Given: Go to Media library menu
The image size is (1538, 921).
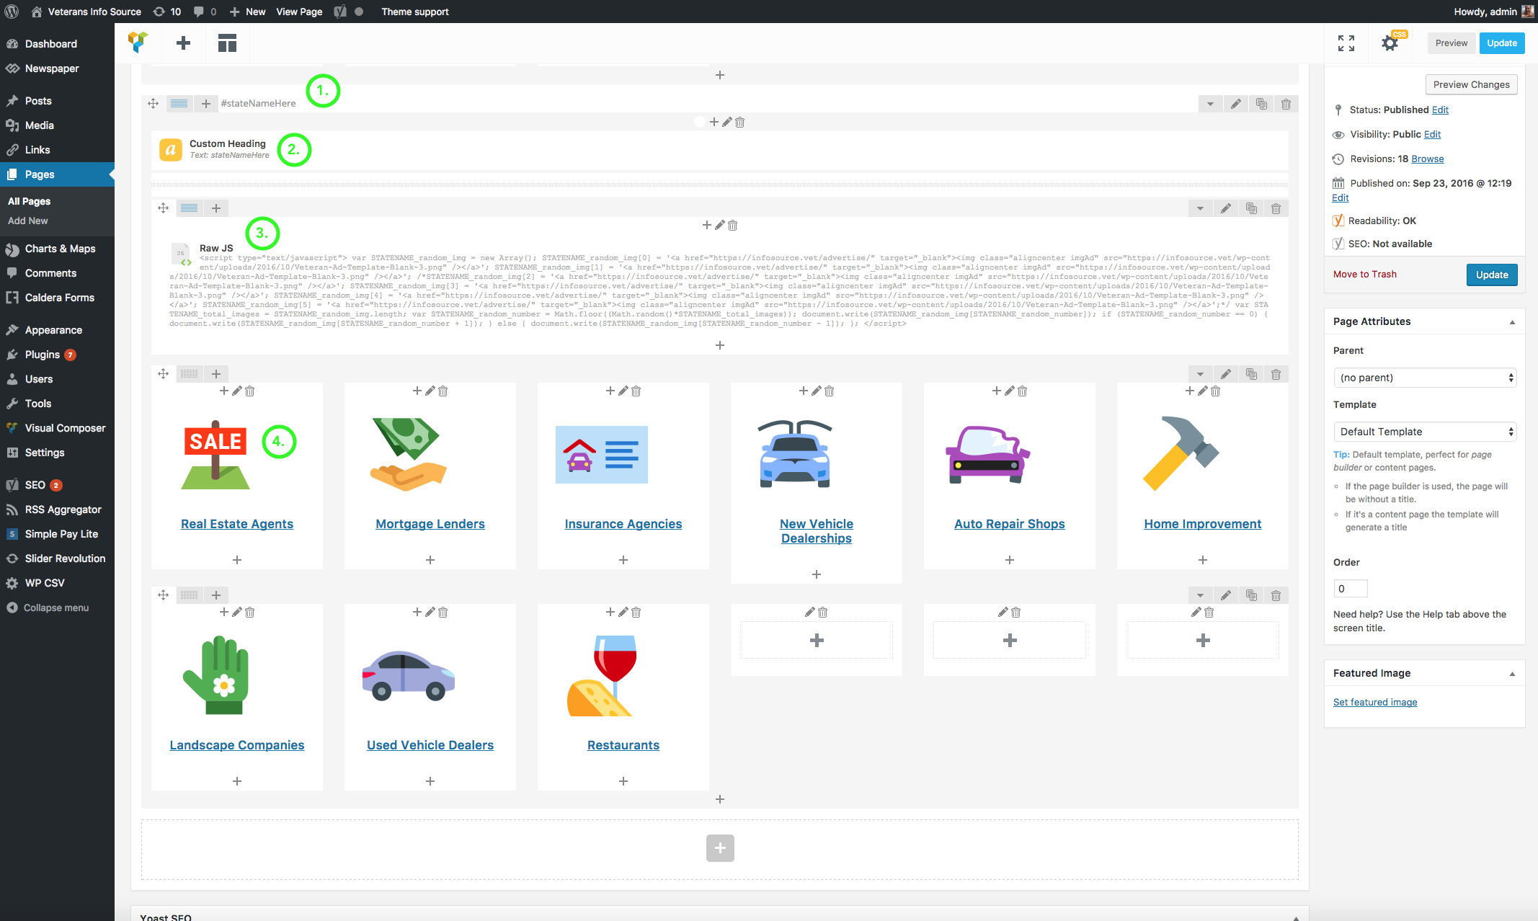Looking at the screenshot, I should 40,125.
